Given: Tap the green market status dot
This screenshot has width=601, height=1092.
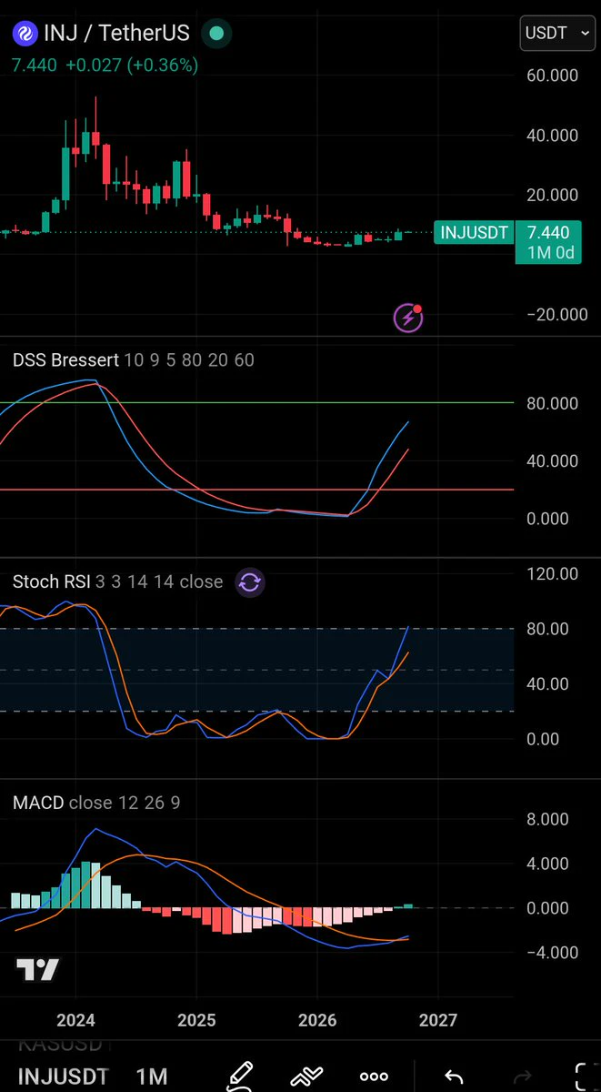Looking at the screenshot, I should point(216,34).
